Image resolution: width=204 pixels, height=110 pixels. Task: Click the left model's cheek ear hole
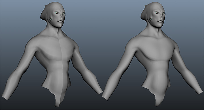coord(51,19)
